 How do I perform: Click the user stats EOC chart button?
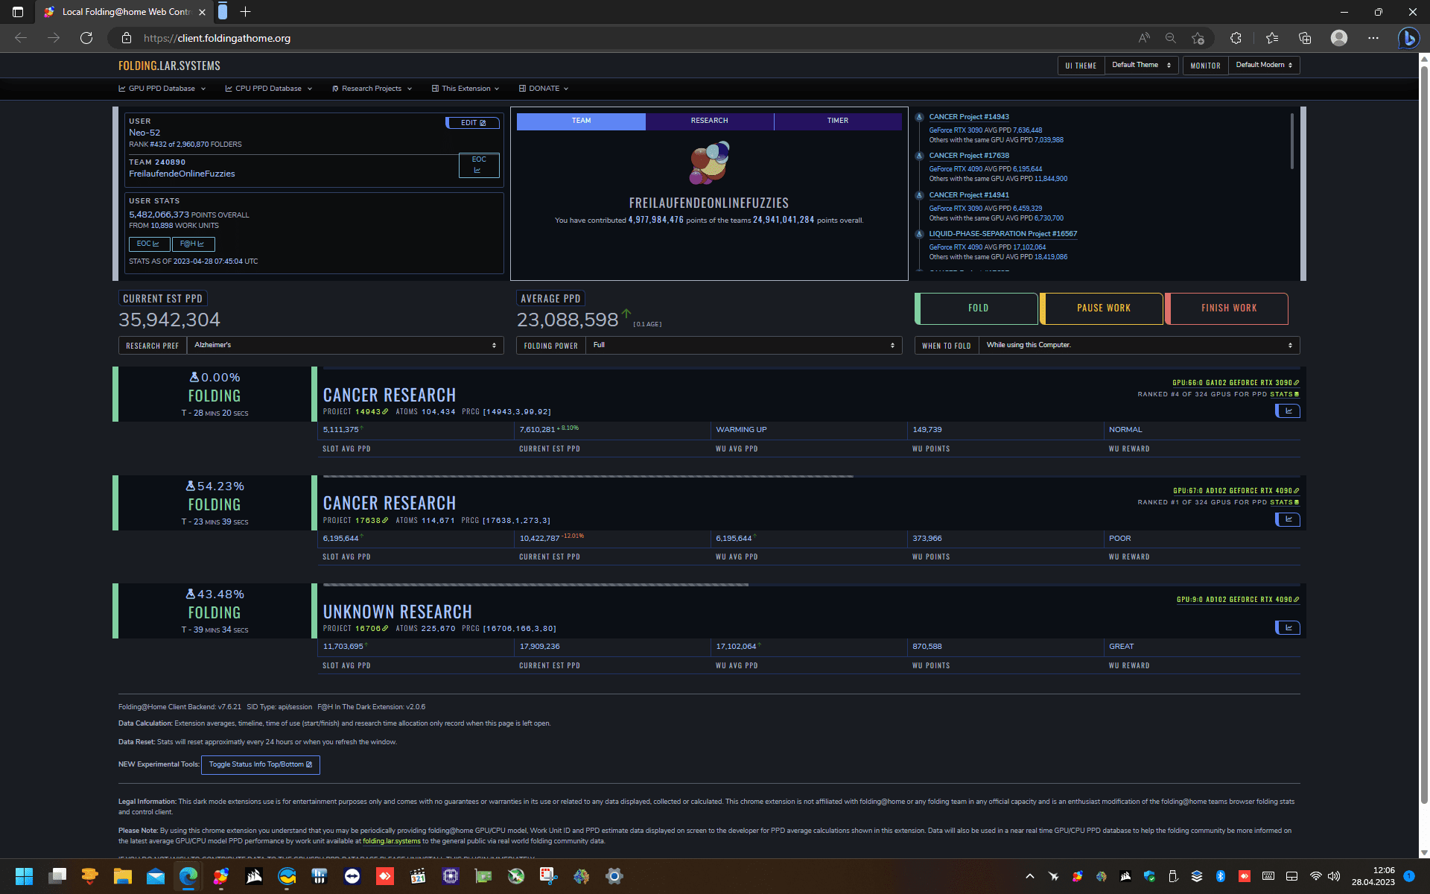pyautogui.click(x=148, y=244)
